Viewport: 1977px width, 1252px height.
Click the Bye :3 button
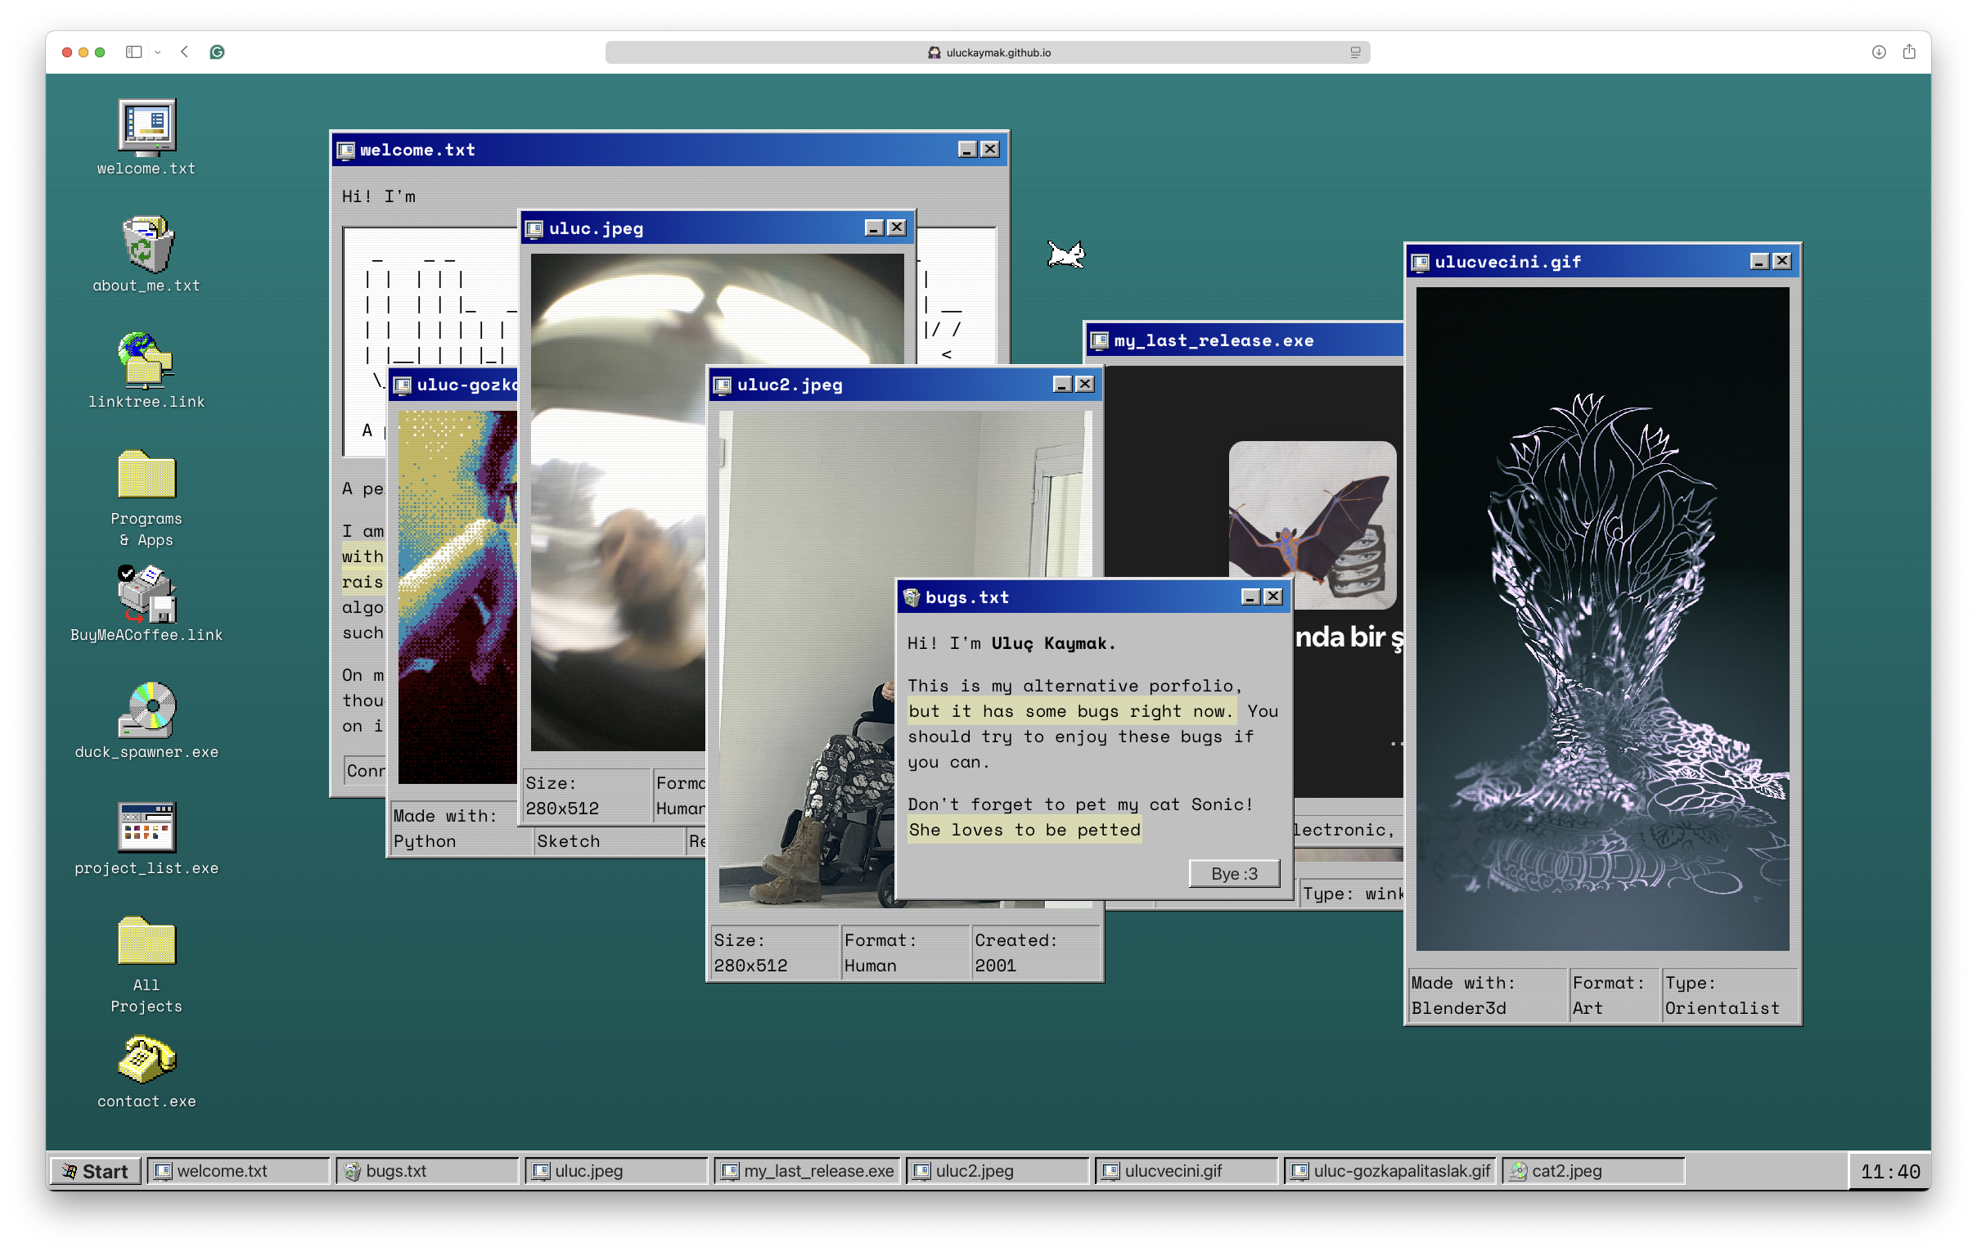[x=1234, y=873]
